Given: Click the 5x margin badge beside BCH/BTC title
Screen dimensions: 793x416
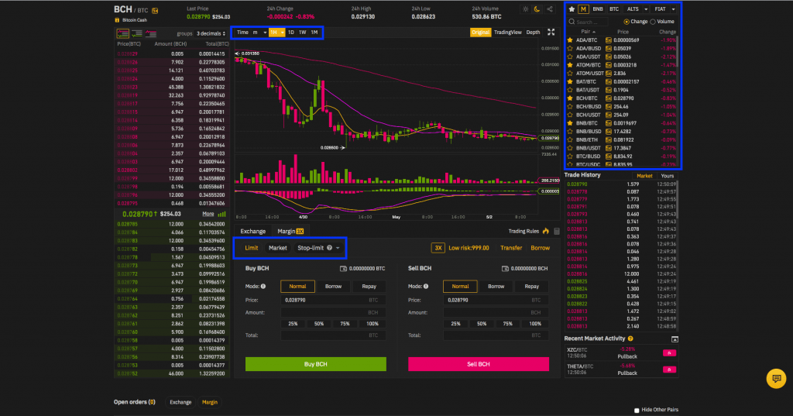Looking at the screenshot, I should pyautogui.click(x=155, y=10).
